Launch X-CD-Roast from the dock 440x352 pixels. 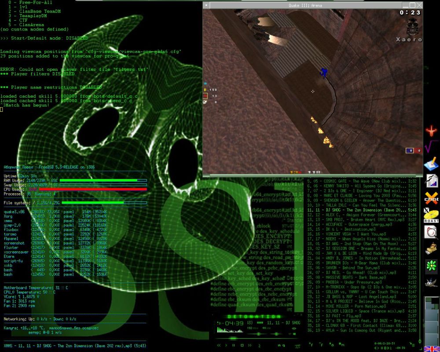pos(431,216)
